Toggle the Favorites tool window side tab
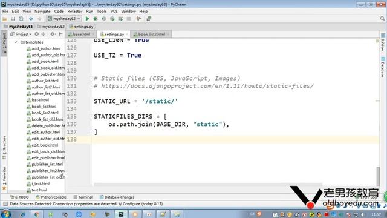Screen dimensions: 387x218 pos(4,177)
